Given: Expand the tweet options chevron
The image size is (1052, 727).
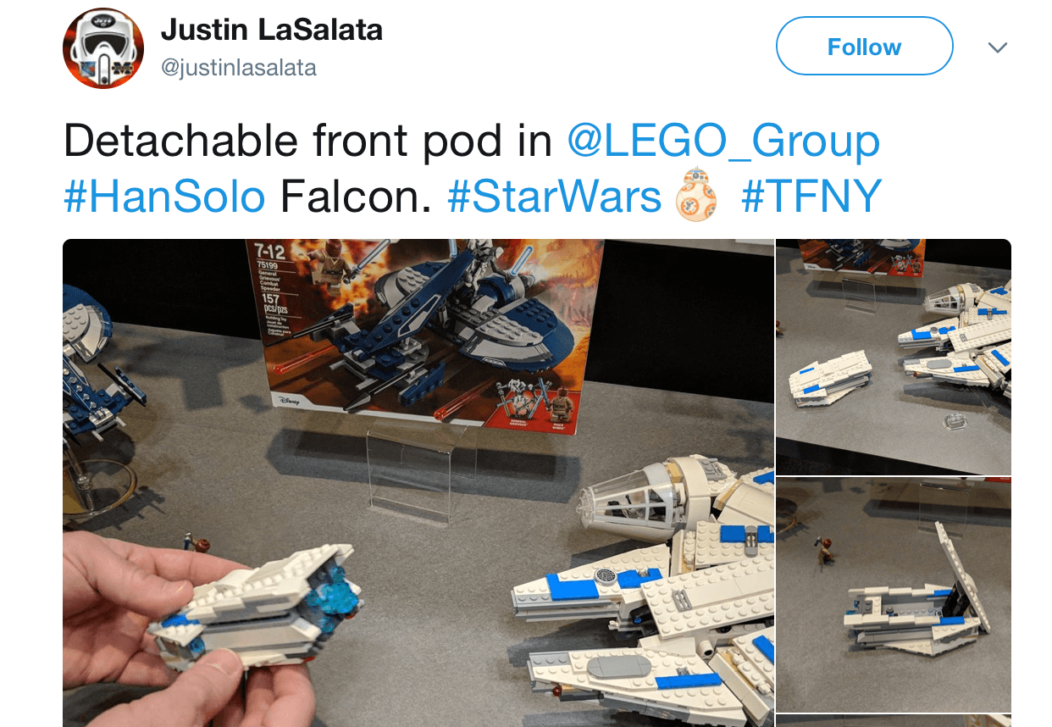Looking at the screenshot, I should 998,47.
